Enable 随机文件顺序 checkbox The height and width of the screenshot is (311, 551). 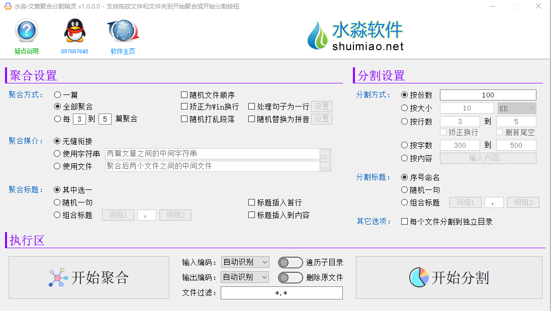[208, 95]
